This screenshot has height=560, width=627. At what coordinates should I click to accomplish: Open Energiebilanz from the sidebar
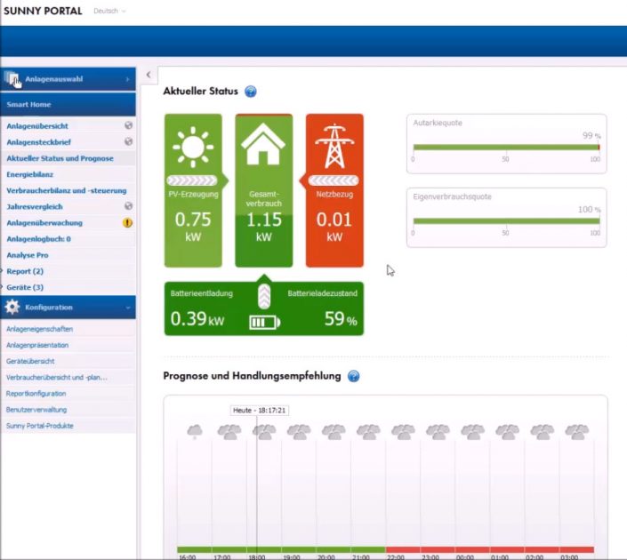coord(31,174)
